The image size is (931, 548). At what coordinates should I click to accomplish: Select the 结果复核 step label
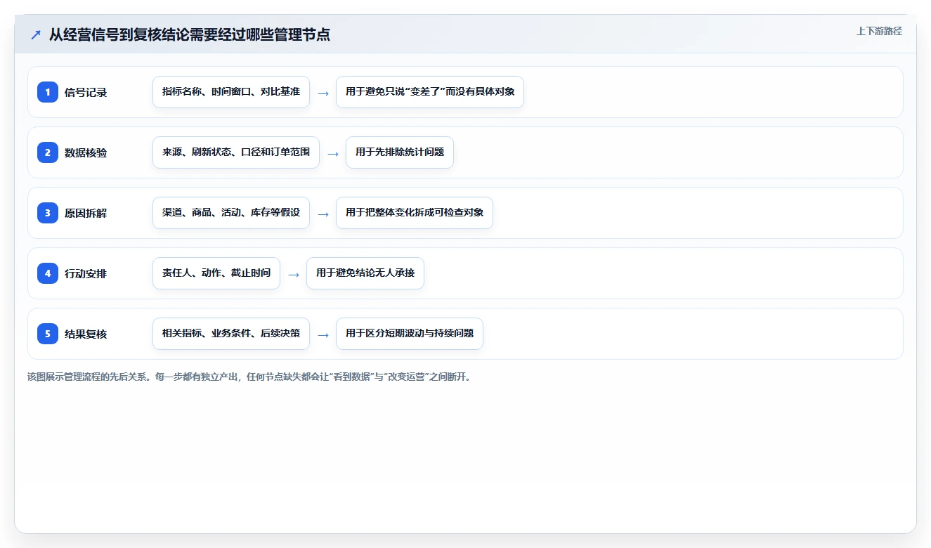coord(86,334)
